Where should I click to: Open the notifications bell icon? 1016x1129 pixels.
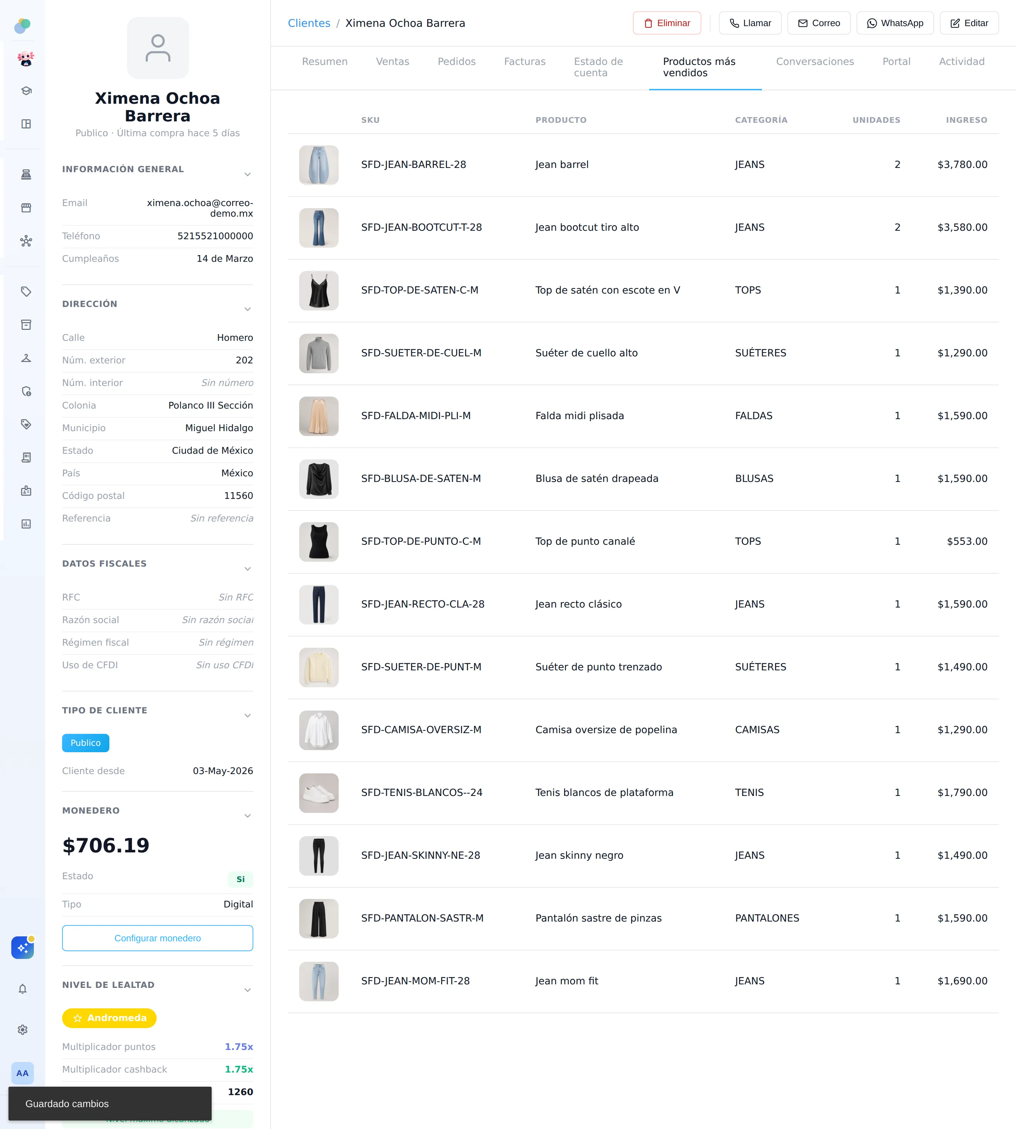pyautogui.click(x=22, y=989)
